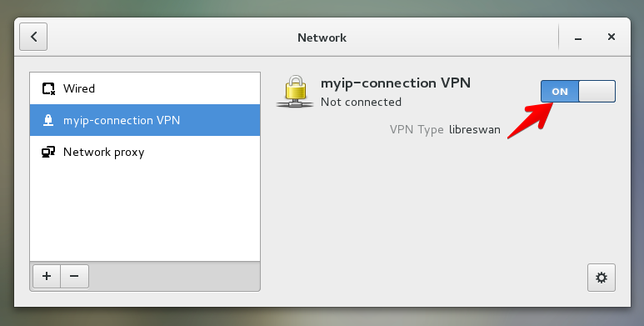Click the Not connected status text
The height and width of the screenshot is (326, 644).
361,102
